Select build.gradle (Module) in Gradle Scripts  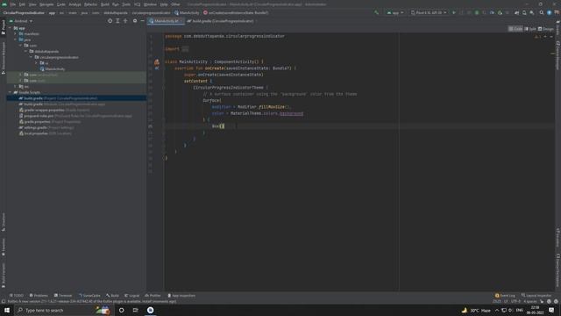(x=62, y=104)
